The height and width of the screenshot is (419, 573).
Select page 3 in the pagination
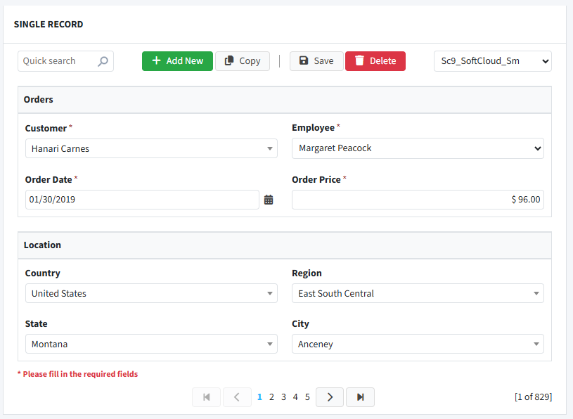coord(283,397)
